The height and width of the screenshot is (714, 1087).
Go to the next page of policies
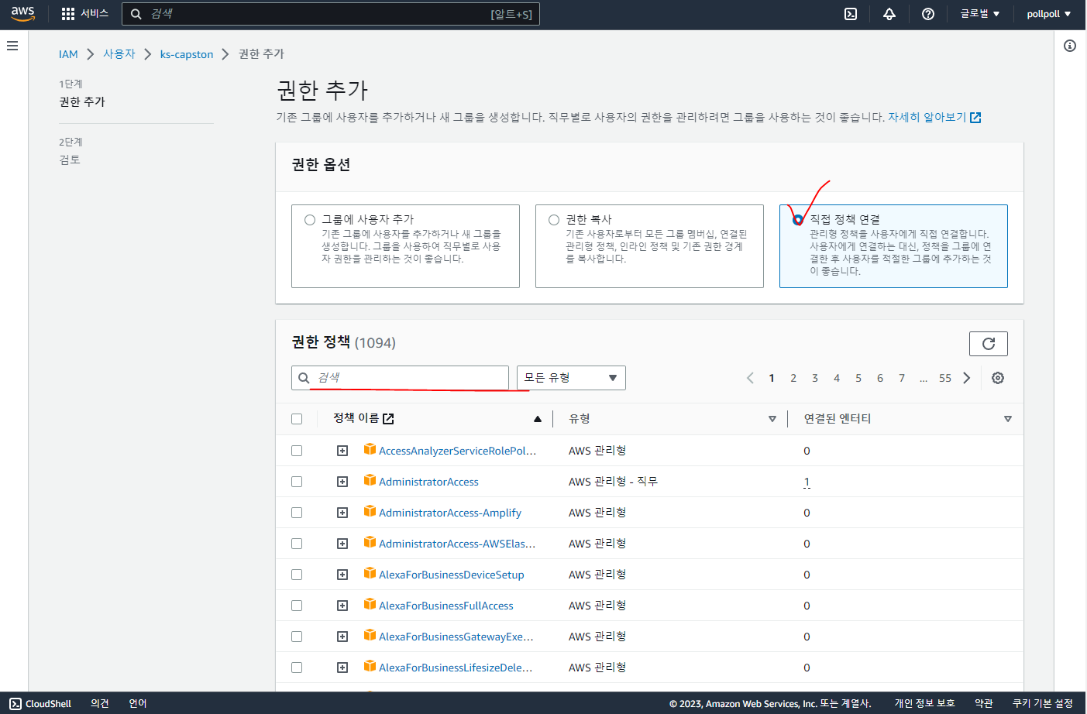[966, 378]
